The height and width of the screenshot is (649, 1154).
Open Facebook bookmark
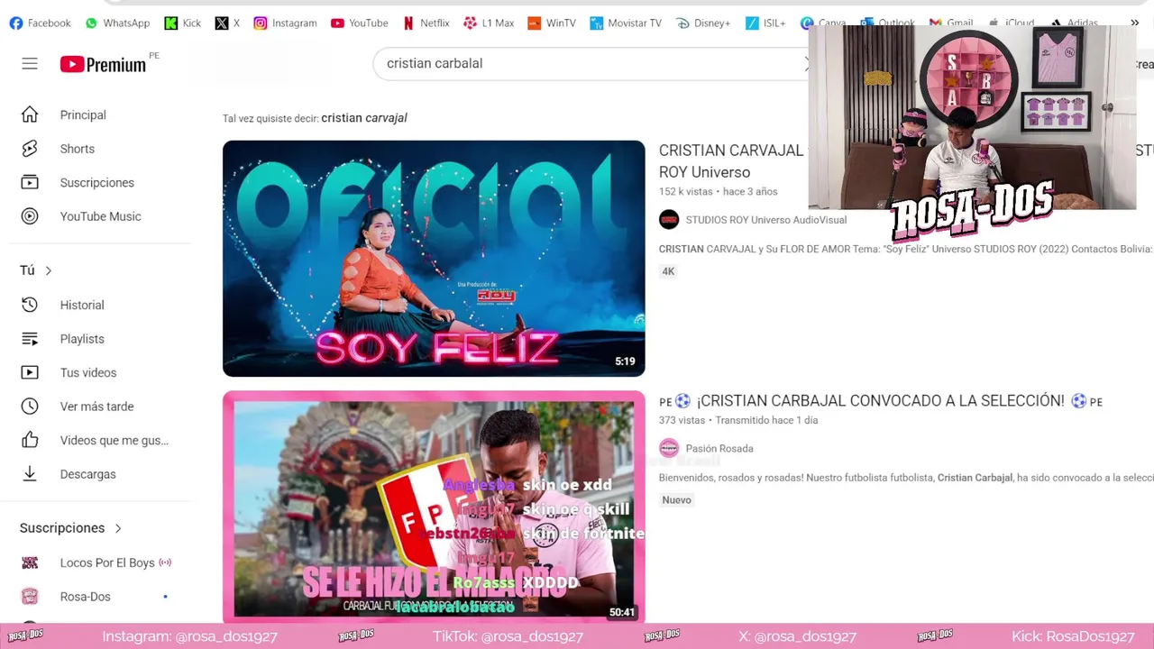40,23
